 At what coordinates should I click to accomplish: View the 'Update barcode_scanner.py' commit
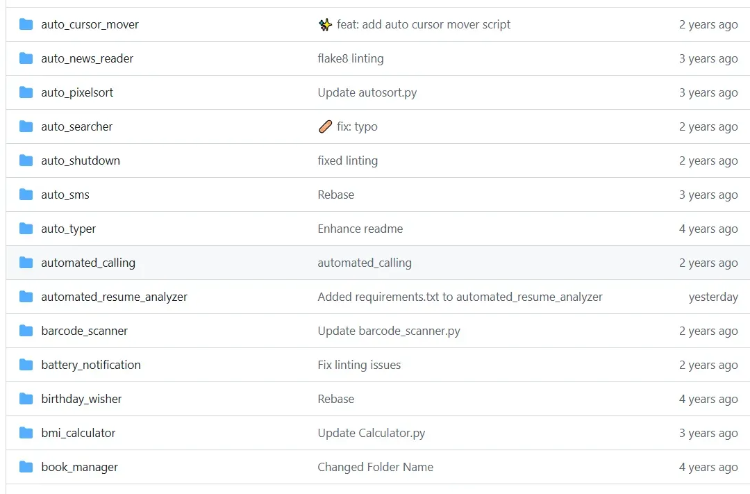point(389,331)
